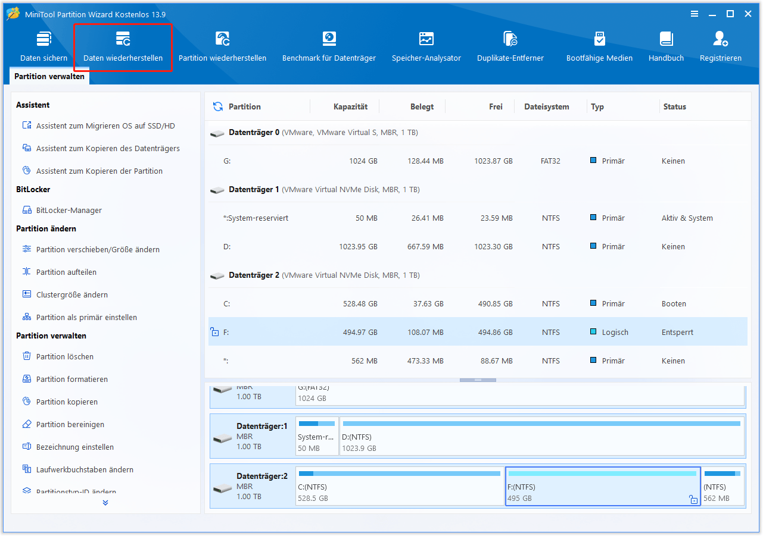Sort by Status column header
Image resolution: width=763 pixels, height=536 pixels.
(x=675, y=107)
